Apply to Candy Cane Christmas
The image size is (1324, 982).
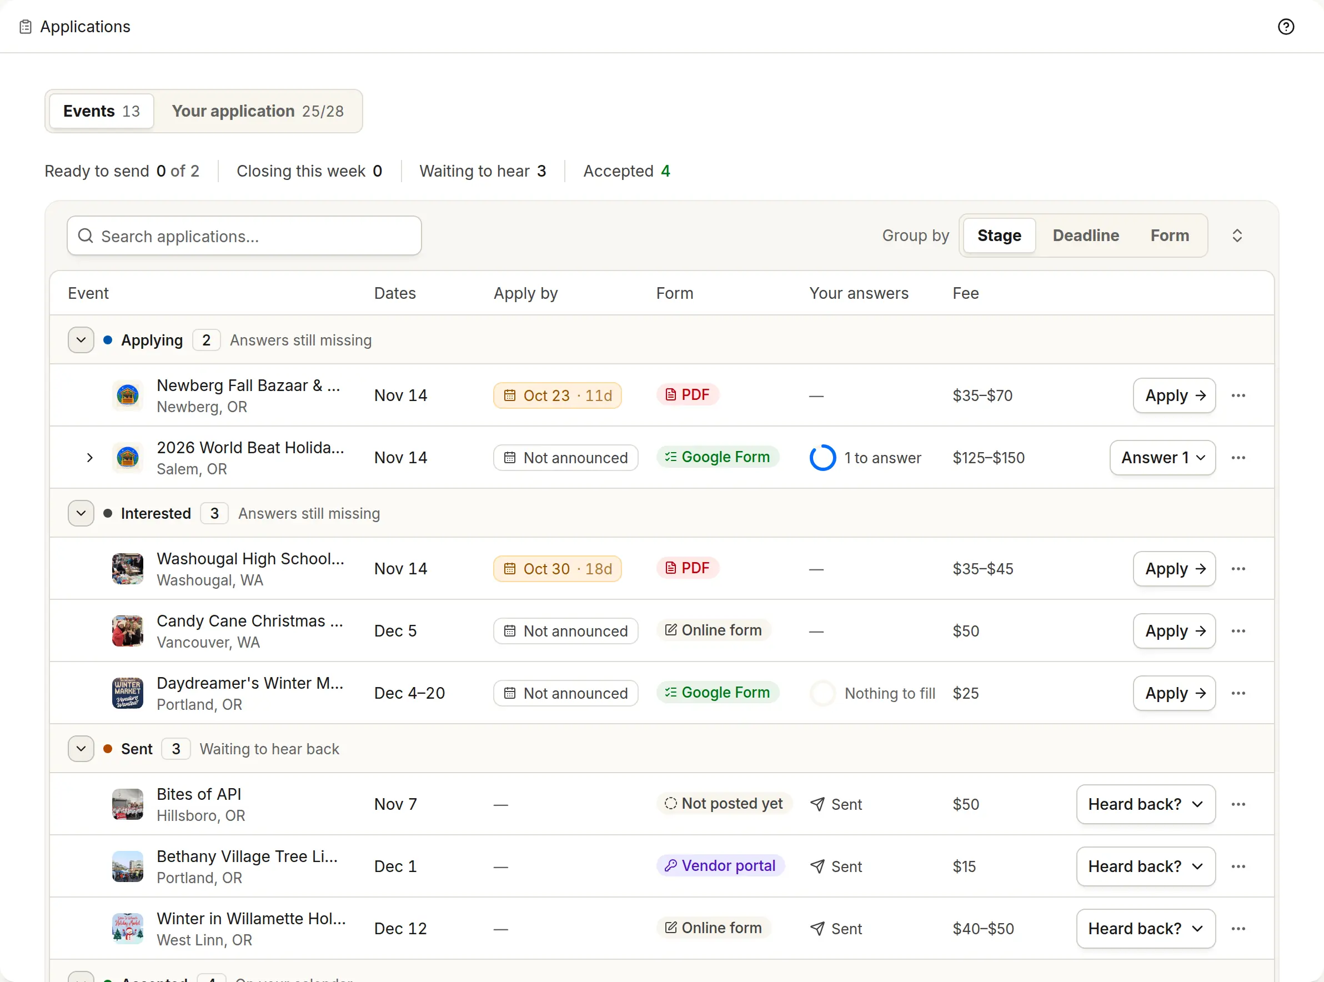tap(1174, 631)
